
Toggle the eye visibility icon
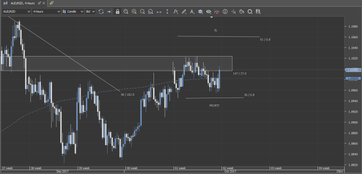209,12
